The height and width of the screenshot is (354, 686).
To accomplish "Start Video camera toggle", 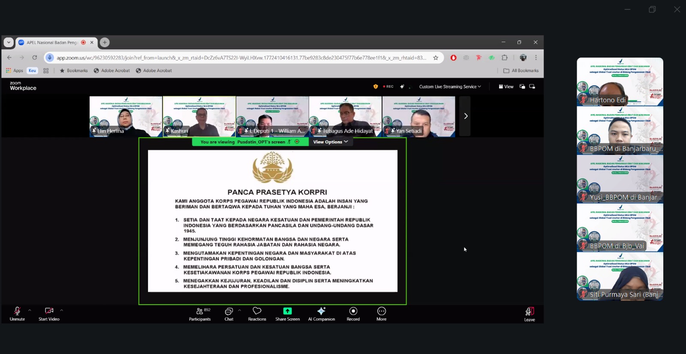I will pos(49,314).
